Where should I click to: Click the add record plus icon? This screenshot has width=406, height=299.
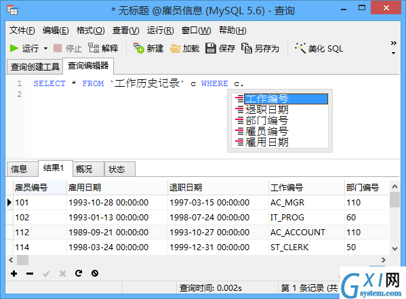pyautogui.click(x=14, y=273)
